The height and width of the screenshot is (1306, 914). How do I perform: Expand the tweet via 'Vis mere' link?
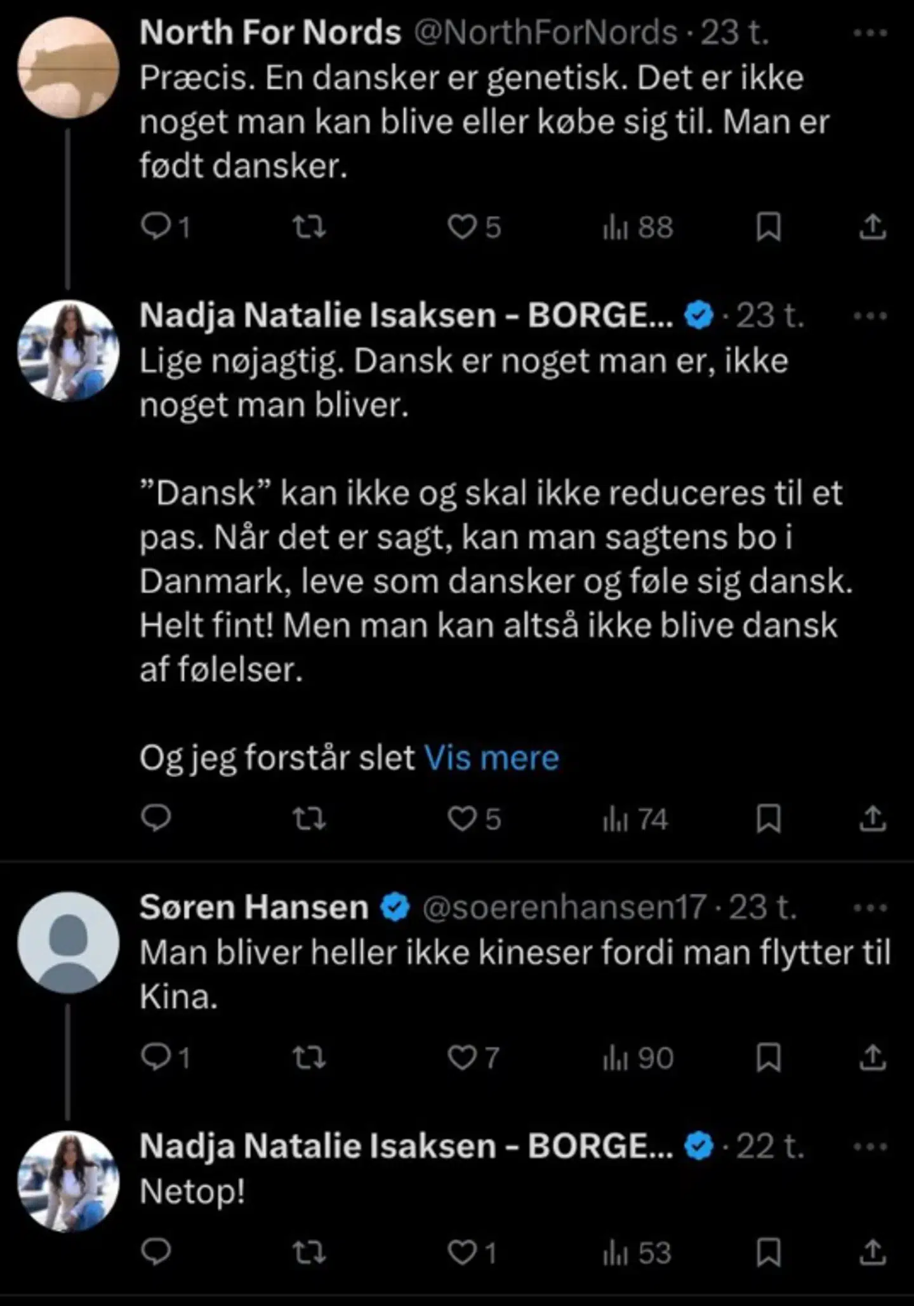pos(493,756)
